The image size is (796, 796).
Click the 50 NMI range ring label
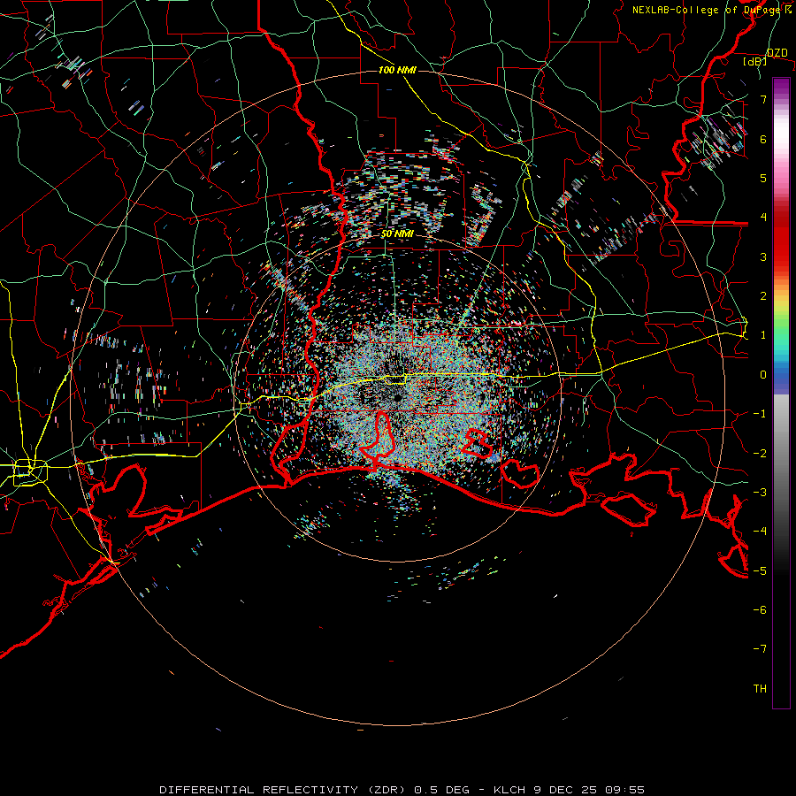(397, 234)
